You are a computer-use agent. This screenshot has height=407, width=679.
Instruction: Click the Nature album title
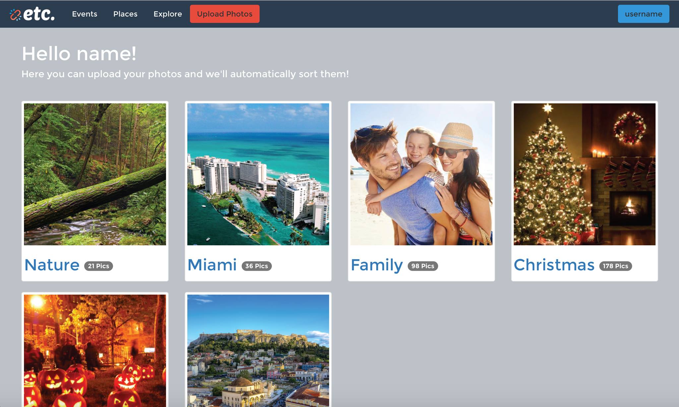coord(52,265)
